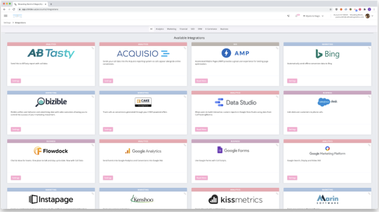
Task: Select the E-Commerce filter tab
Action: tap(210, 29)
